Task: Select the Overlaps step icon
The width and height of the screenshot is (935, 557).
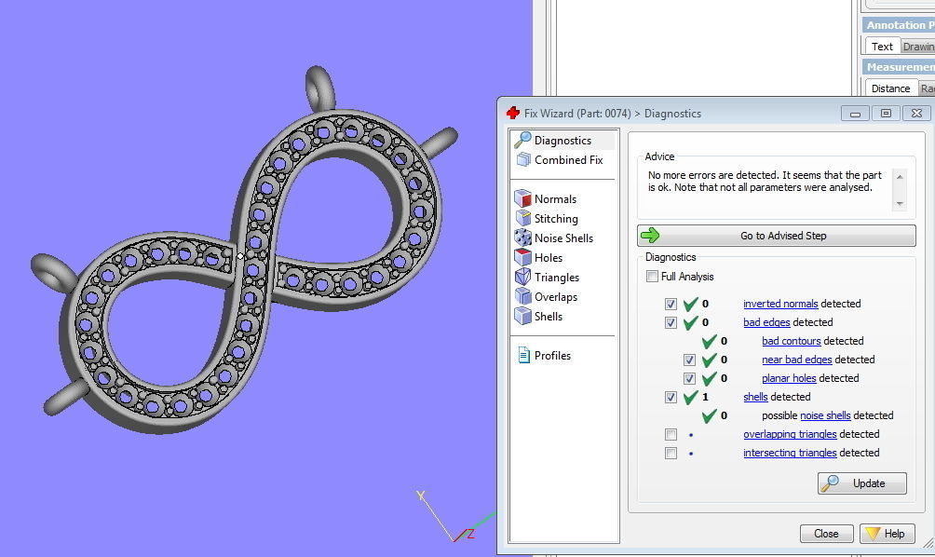Action: (x=522, y=296)
